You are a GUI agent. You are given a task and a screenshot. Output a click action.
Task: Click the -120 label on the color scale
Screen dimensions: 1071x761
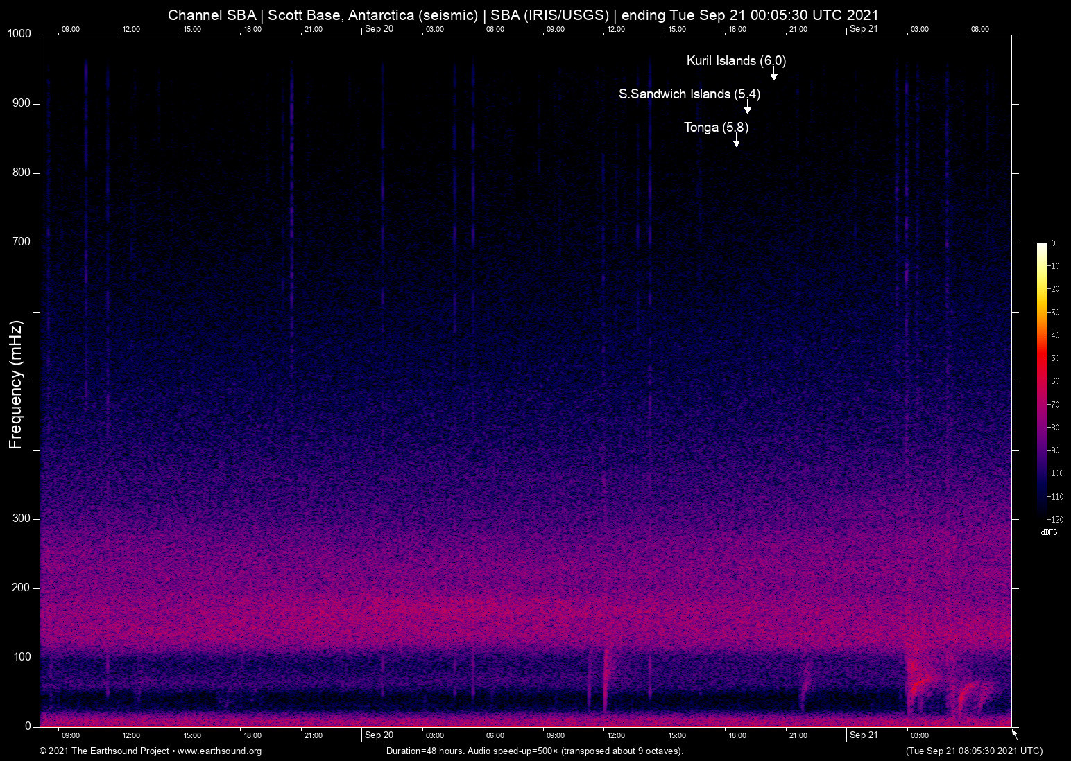coord(1055,520)
